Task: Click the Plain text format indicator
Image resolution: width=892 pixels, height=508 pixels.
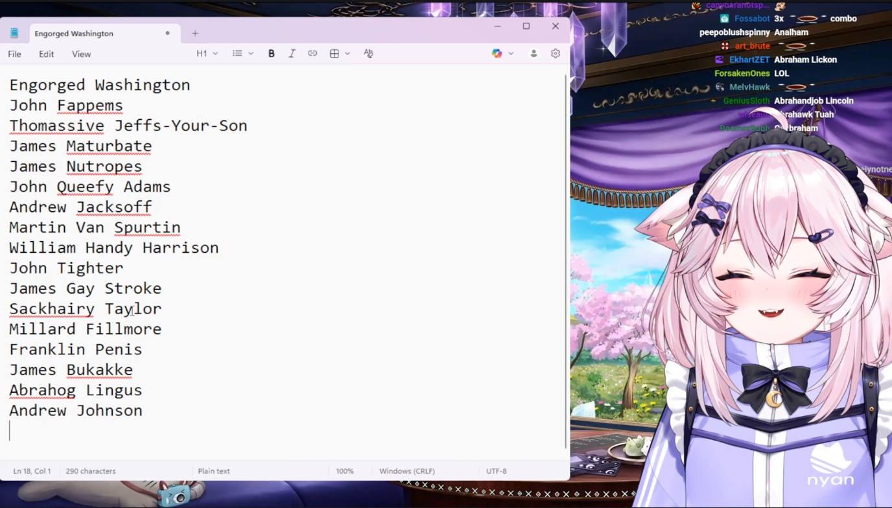Action: [x=214, y=471]
